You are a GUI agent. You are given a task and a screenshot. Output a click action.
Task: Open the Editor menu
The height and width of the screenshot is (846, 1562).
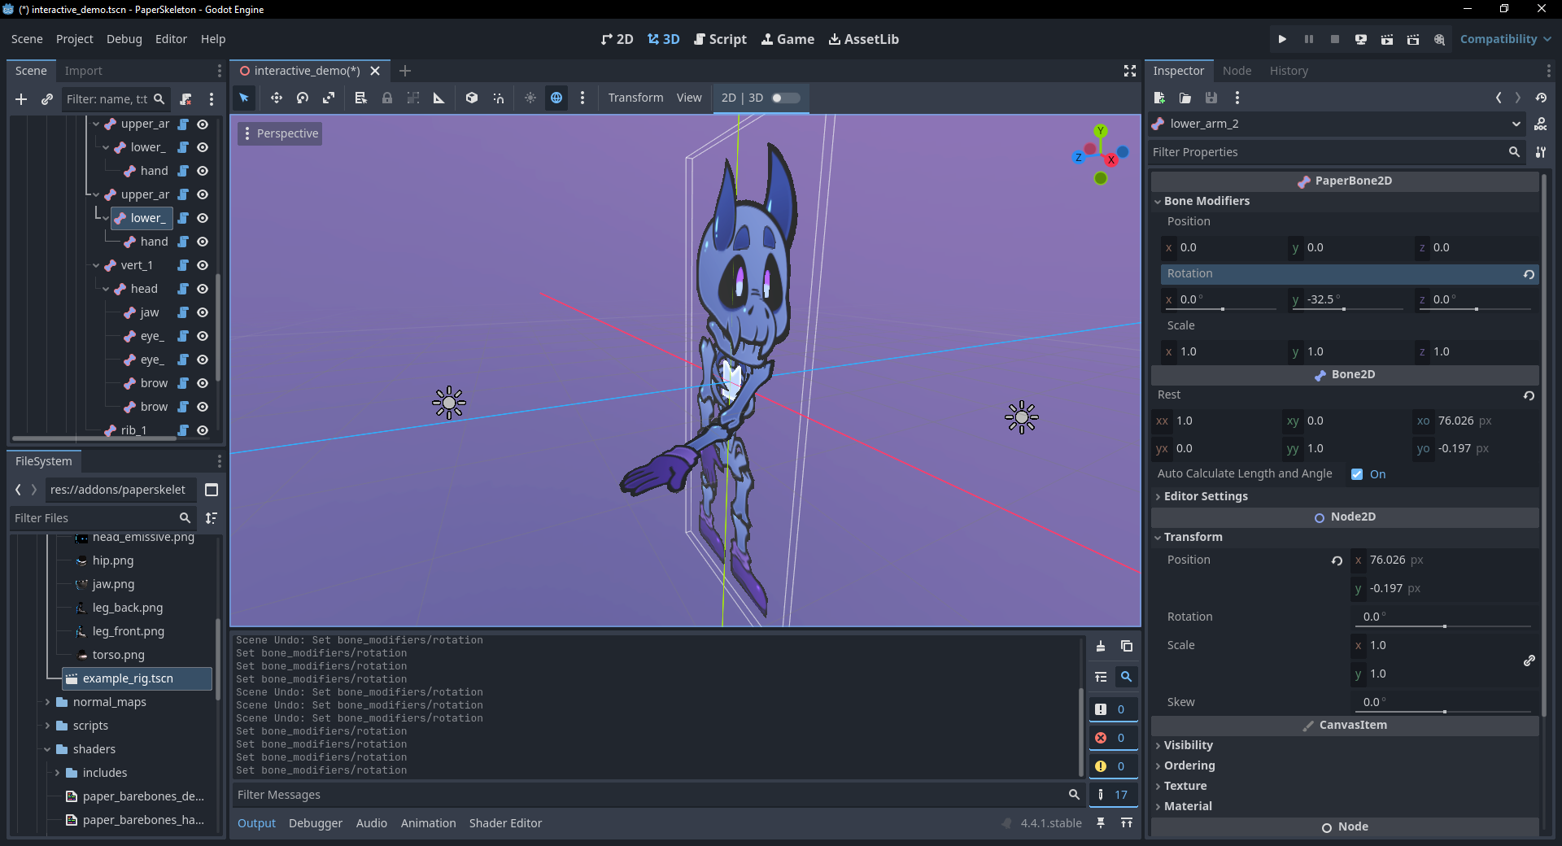point(171,39)
